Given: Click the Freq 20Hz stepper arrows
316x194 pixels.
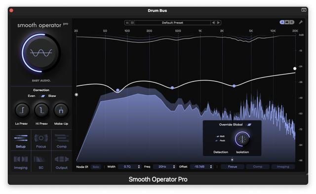Looking at the screenshot, I should [174, 167].
